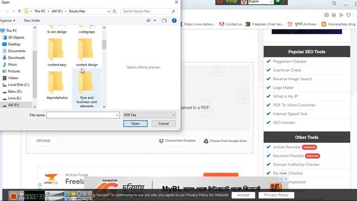Expand the File name dropdown arrow
357x201 pixels.
pos(117,115)
